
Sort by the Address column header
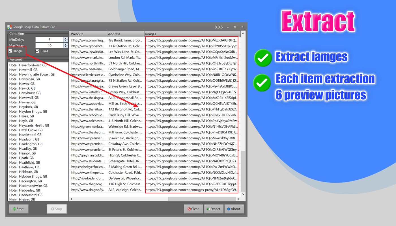126,34
